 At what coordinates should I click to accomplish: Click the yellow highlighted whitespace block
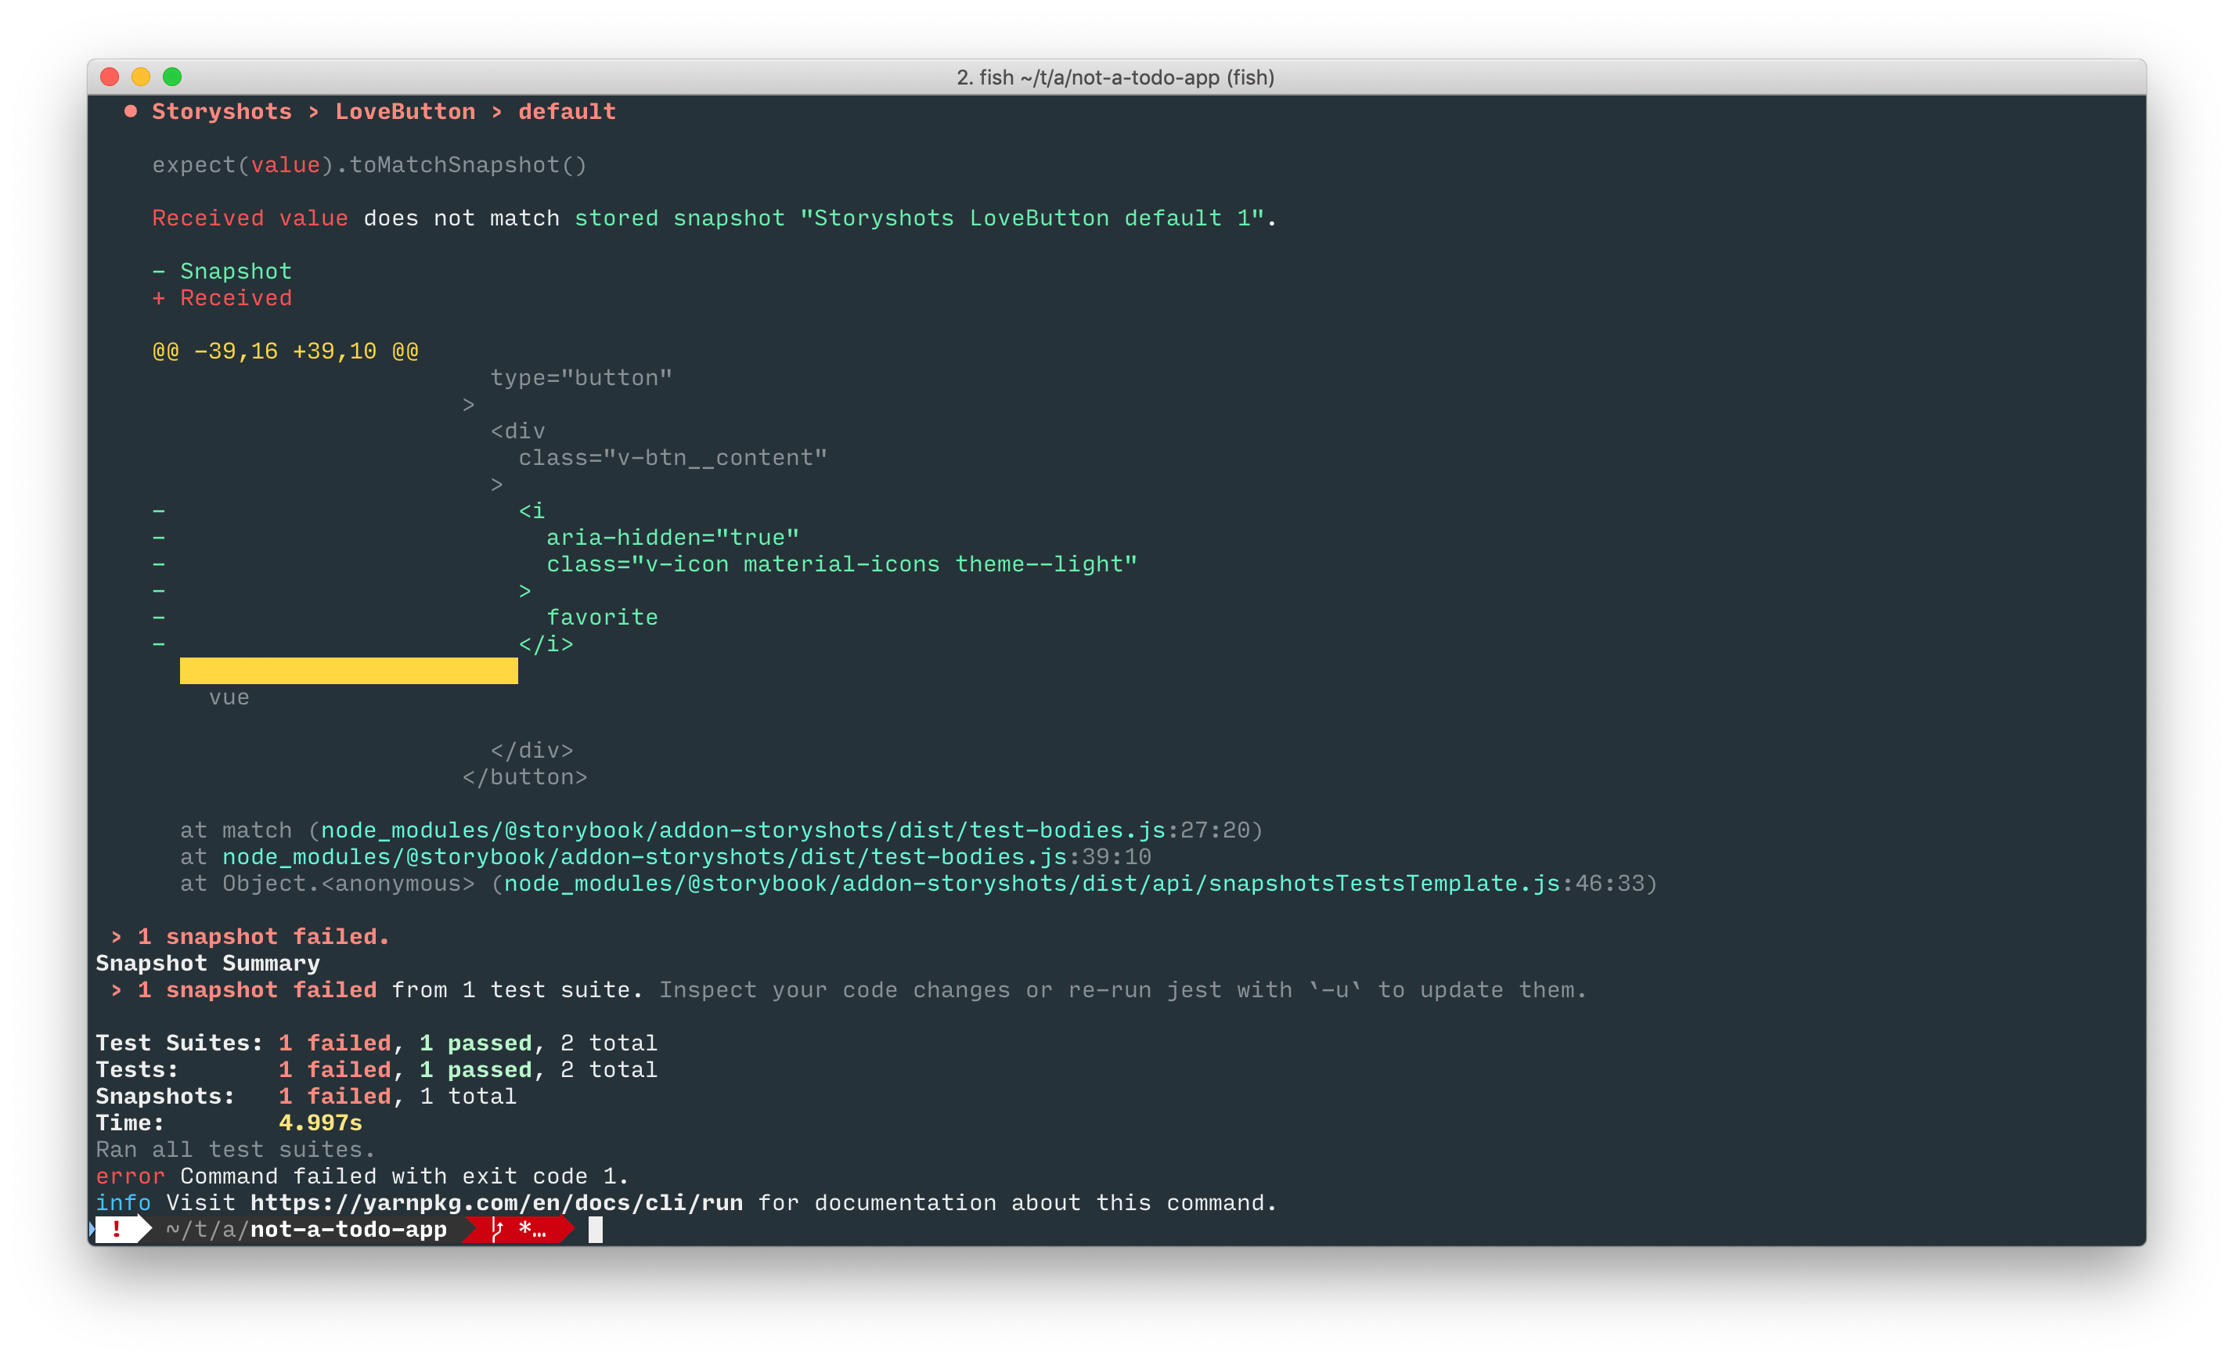[348, 671]
